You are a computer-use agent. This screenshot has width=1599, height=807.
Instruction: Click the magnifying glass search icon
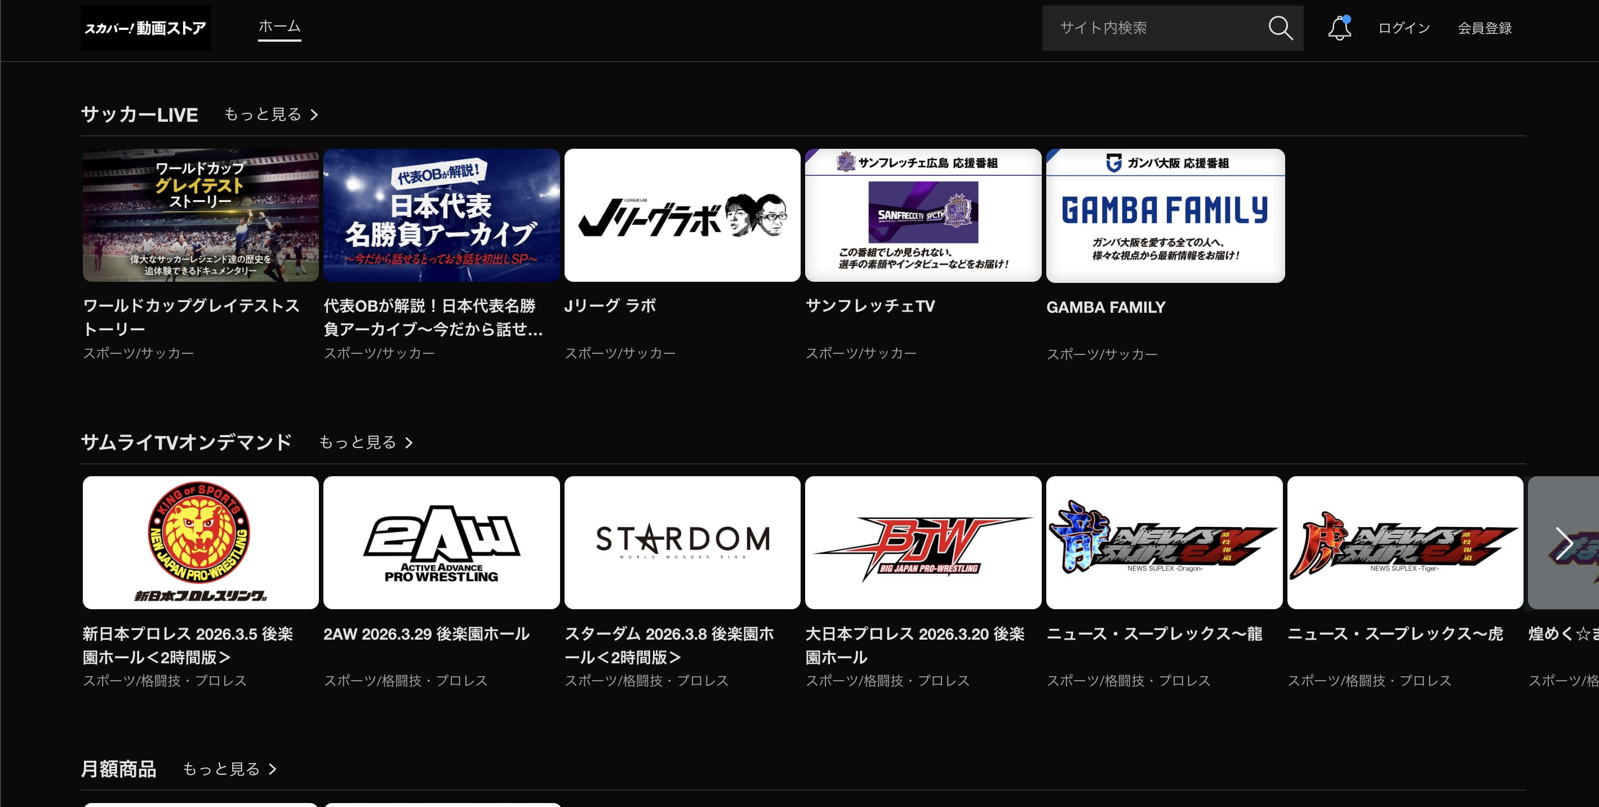pyautogui.click(x=1280, y=28)
